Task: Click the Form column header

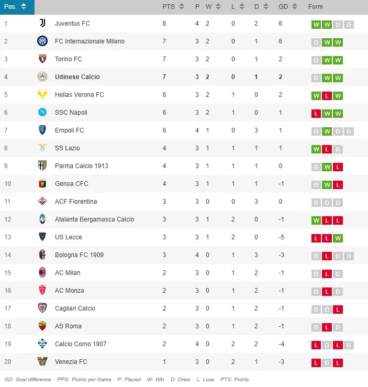Action: point(316,7)
